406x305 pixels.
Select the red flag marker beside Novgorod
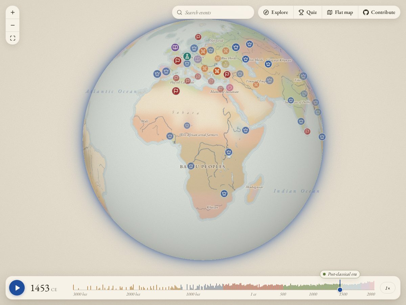[x=198, y=37]
